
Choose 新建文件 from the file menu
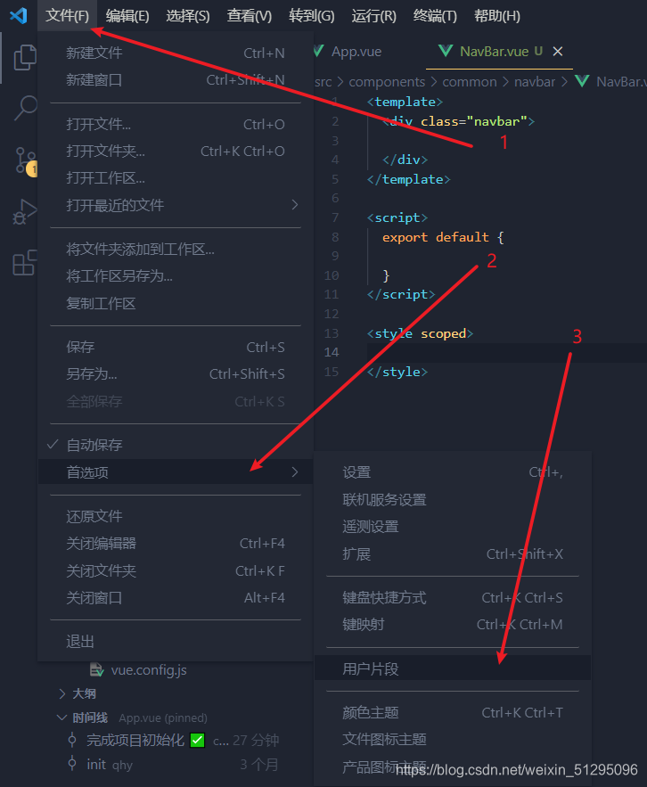[x=176, y=53]
